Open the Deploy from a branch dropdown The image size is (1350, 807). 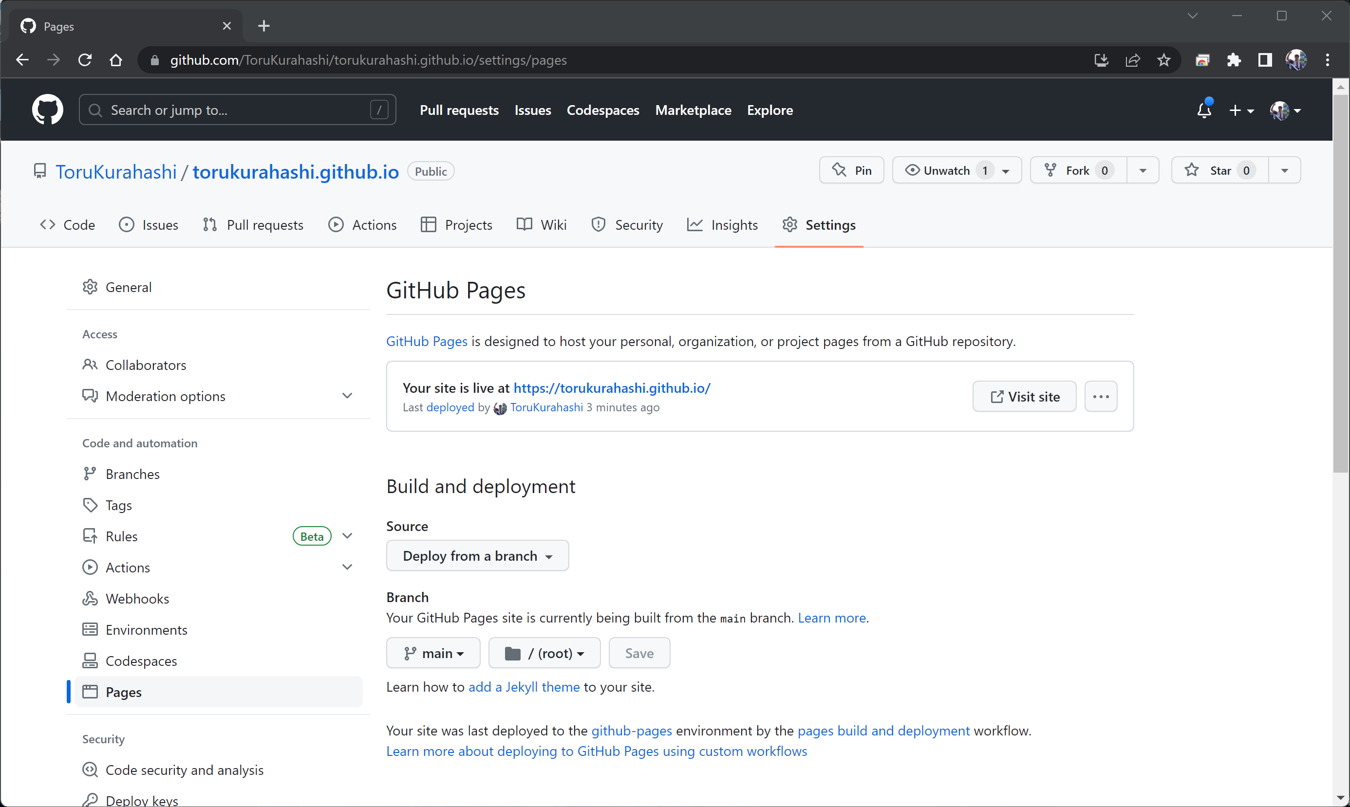(477, 555)
